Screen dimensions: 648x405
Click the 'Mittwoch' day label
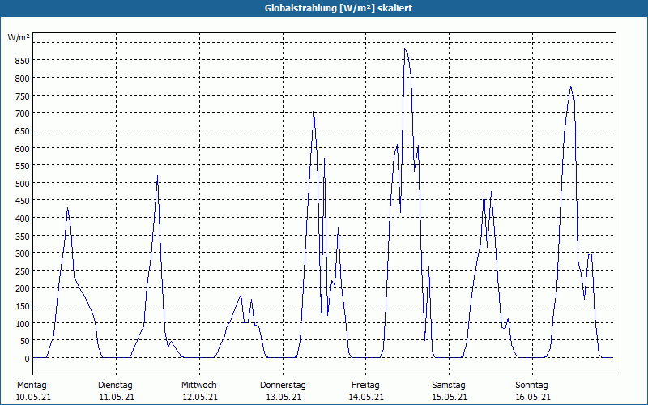[198, 386]
